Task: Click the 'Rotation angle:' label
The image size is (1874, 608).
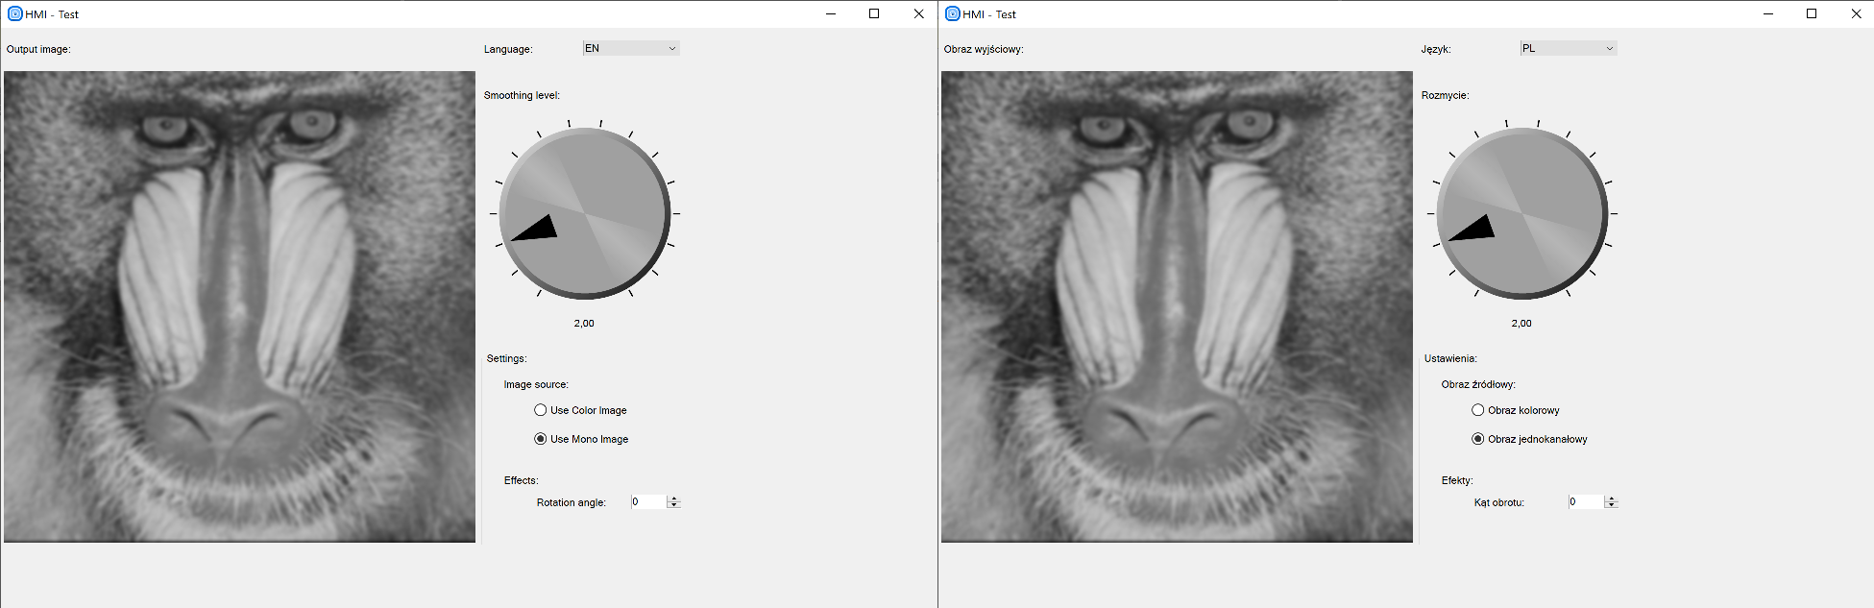Action: pyautogui.click(x=572, y=502)
